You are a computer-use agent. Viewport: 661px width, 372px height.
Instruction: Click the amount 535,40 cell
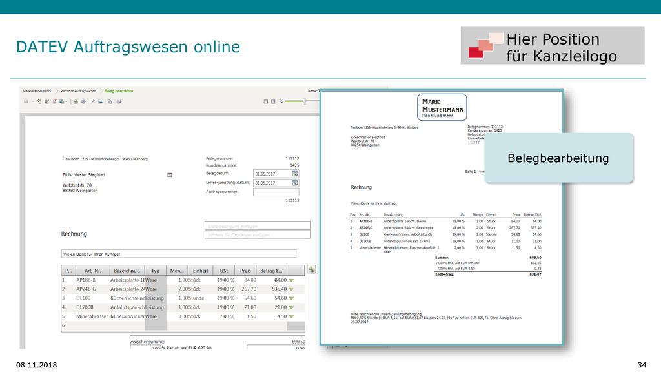pos(272,289)
